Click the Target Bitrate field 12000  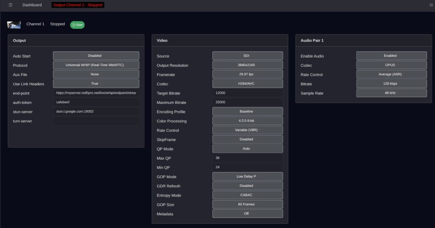pos(248,93)
